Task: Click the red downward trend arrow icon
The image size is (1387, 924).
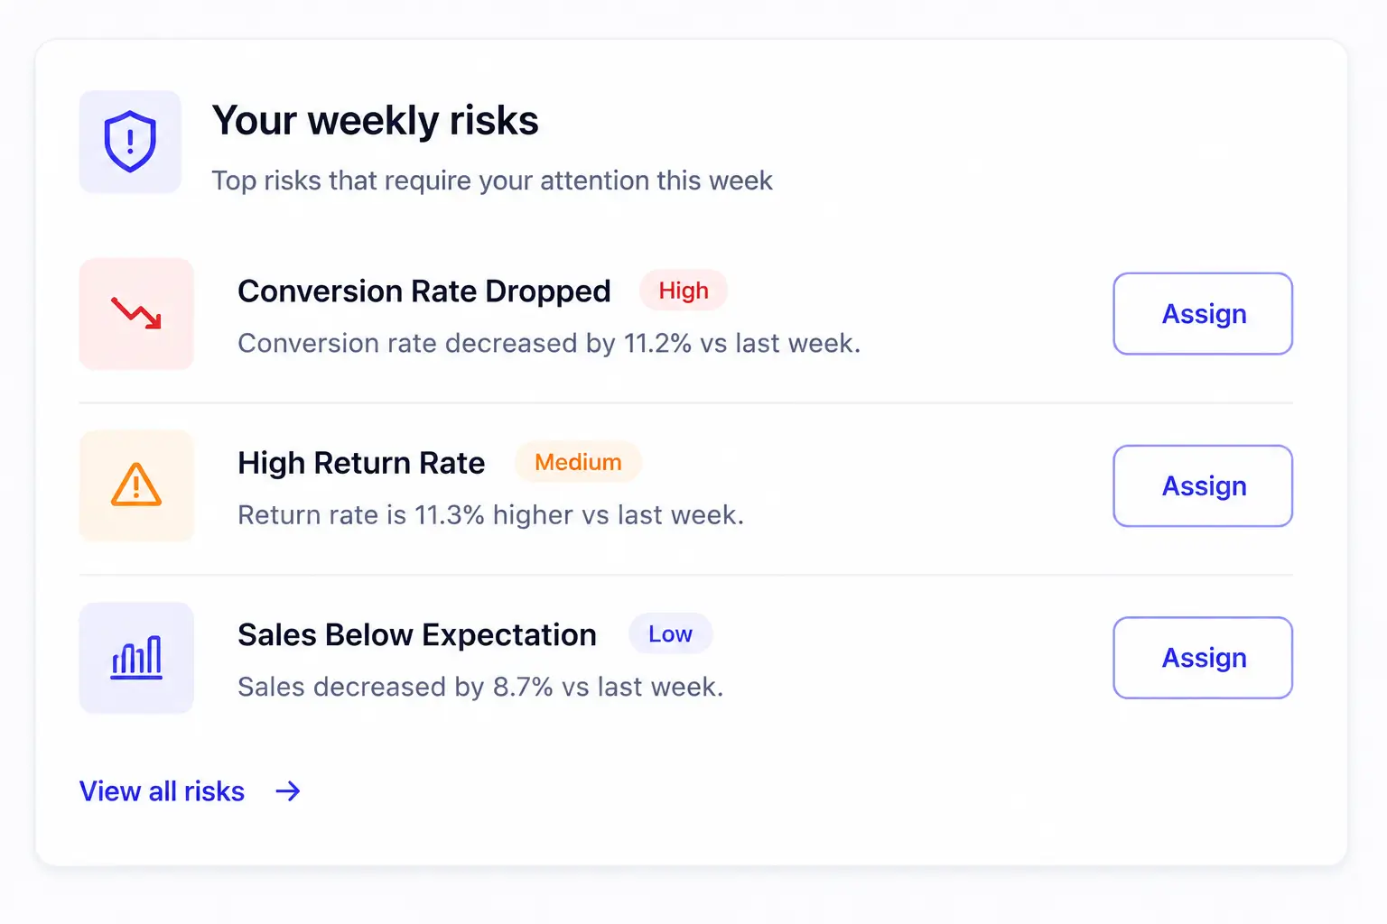Action: click(136, 314)
